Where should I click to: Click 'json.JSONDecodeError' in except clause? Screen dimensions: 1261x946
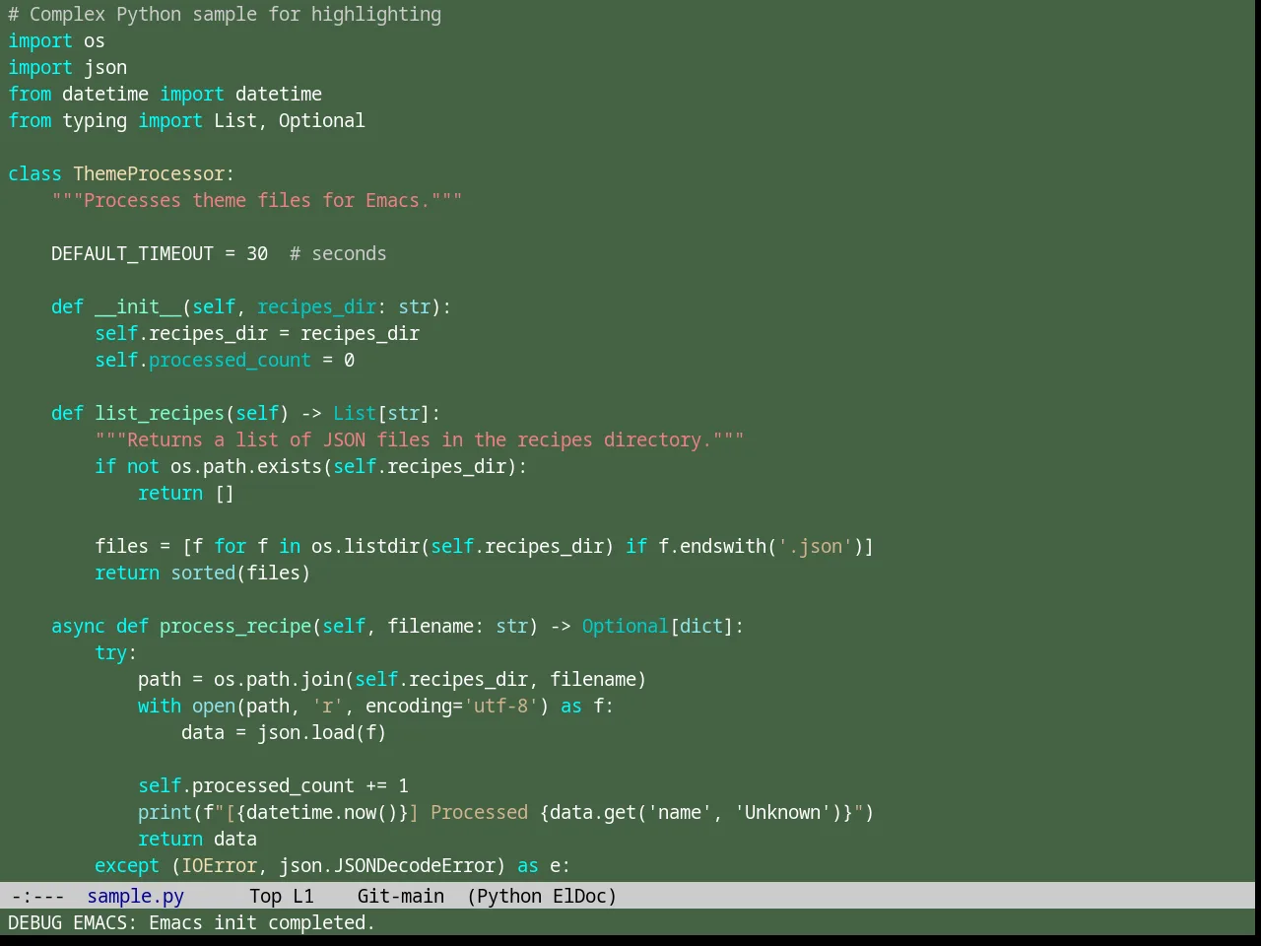387,865
